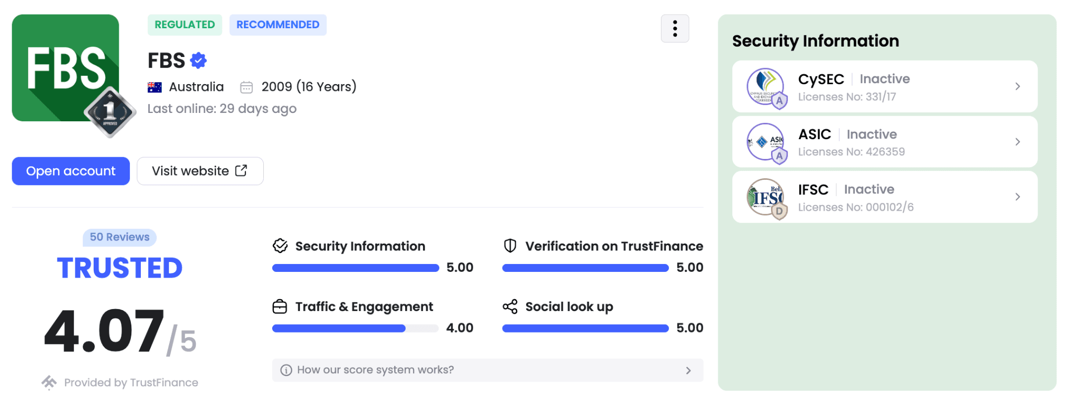Click the Traffic & Engagement score bar

(x=355, y=328)
